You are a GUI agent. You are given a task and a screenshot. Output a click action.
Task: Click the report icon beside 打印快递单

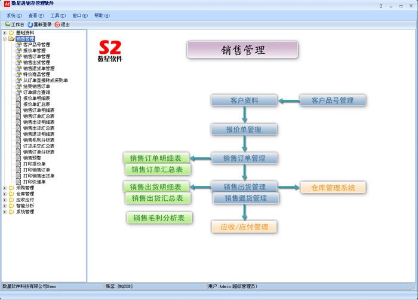(x=19, y=182)
